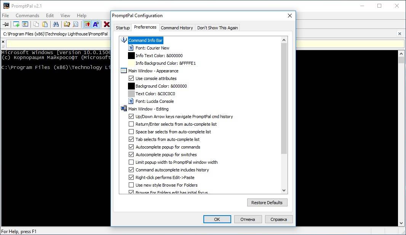Click the red X toolbar icon

107,24
